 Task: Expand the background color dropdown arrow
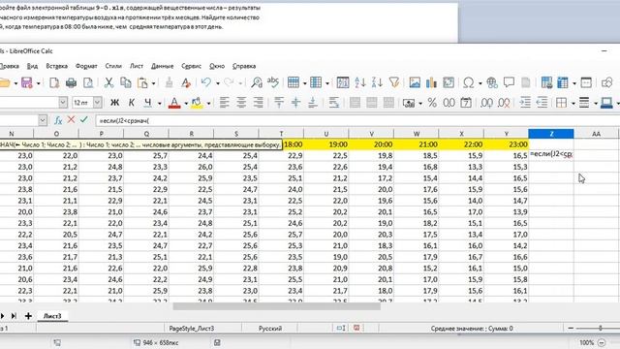[x=208, y=104]
